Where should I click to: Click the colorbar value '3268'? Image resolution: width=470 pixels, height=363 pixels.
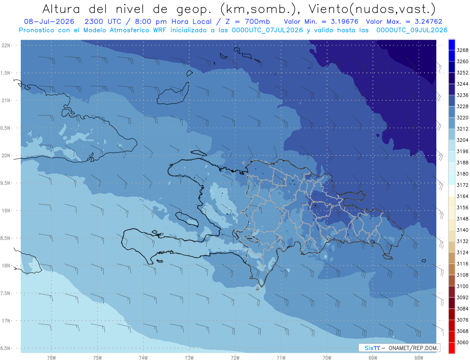[x=463, y=50]
